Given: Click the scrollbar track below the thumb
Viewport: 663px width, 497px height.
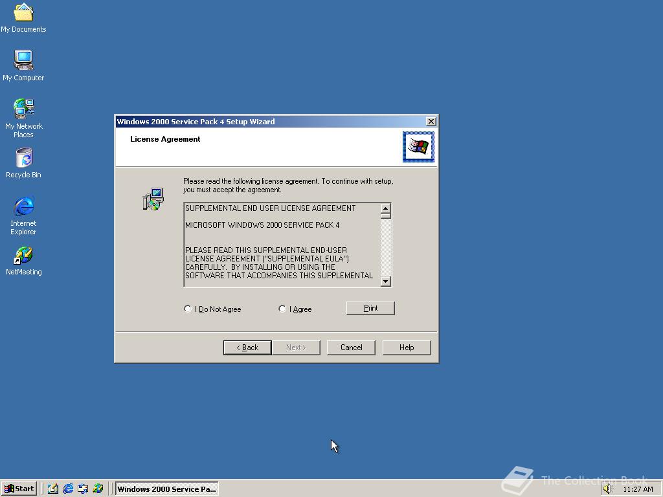Looking at the screenshot, I should 386,247.
